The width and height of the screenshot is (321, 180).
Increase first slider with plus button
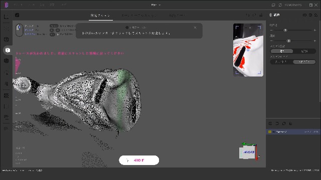(315, 30)
